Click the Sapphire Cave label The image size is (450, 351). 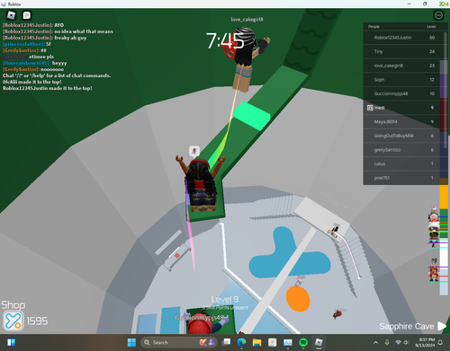[407, 327]
